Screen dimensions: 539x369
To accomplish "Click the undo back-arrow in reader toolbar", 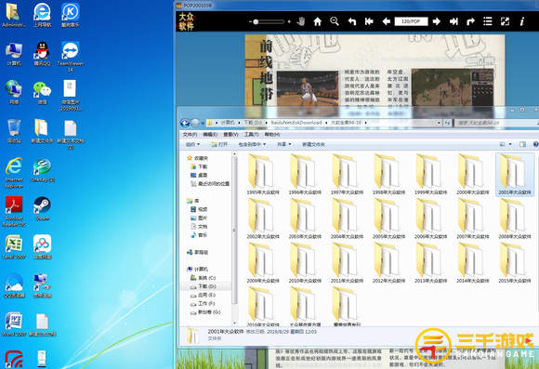I will (x=352, y=21).
